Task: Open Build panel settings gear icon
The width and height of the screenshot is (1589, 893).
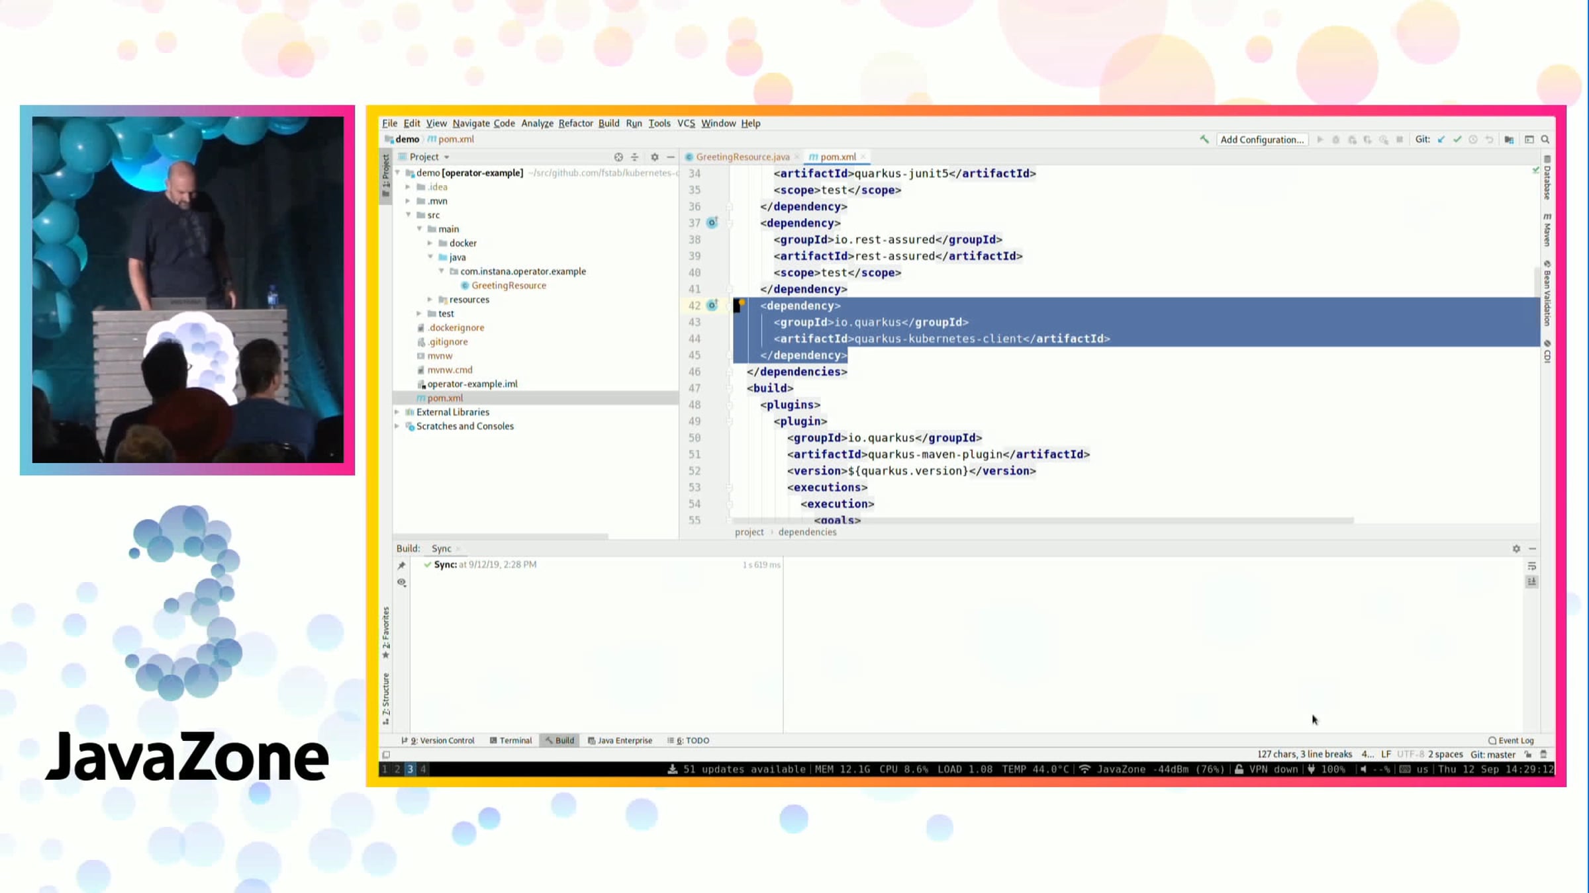Action: [x=1516, y=548]
